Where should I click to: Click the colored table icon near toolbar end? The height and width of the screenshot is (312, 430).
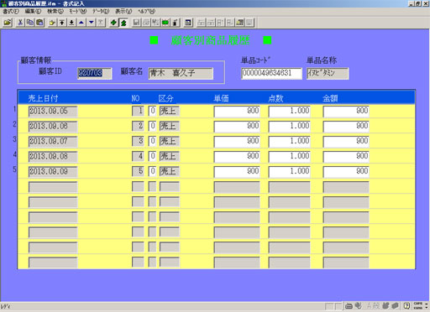[240, 23]
